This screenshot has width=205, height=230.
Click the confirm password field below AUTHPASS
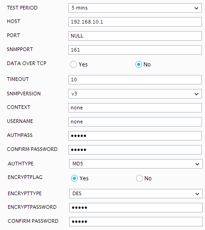point(135,150)
